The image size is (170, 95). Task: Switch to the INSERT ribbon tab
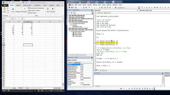18,5
